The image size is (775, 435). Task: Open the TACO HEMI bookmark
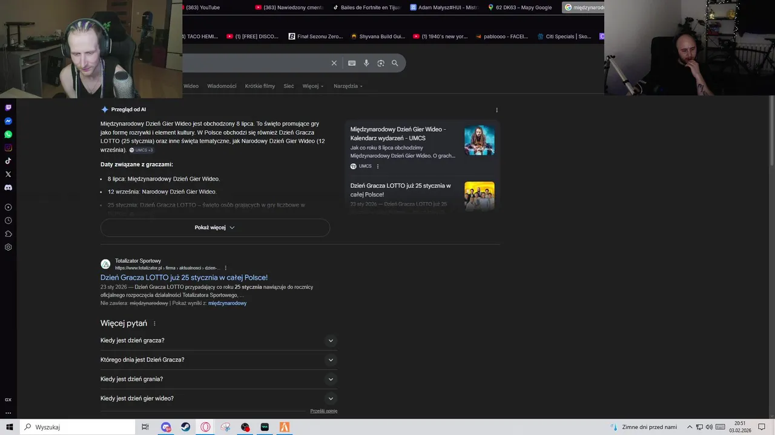point(200,36)
